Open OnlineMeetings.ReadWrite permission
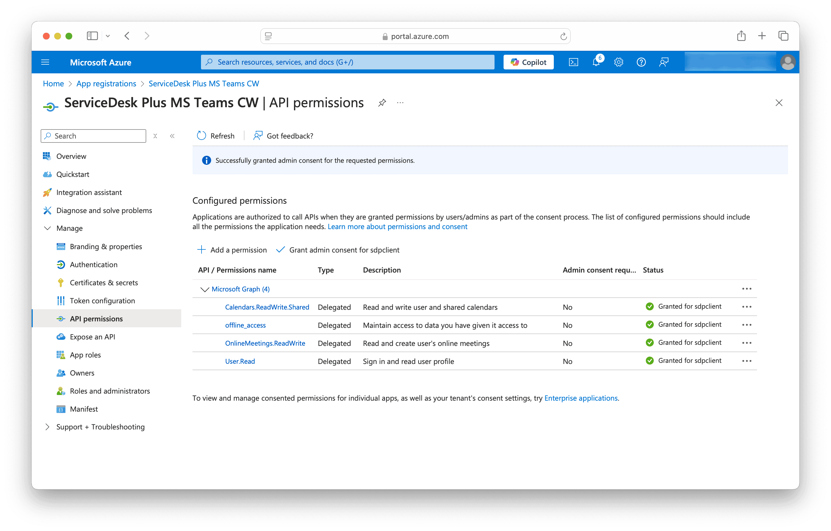Screen dimensions: 831x531 point(265,343)
